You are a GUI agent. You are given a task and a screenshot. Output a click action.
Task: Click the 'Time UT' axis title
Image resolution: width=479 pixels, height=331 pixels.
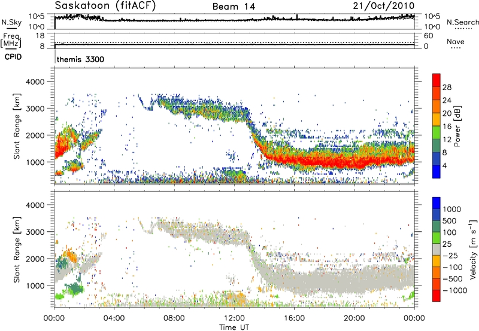[x=234, y=327]
